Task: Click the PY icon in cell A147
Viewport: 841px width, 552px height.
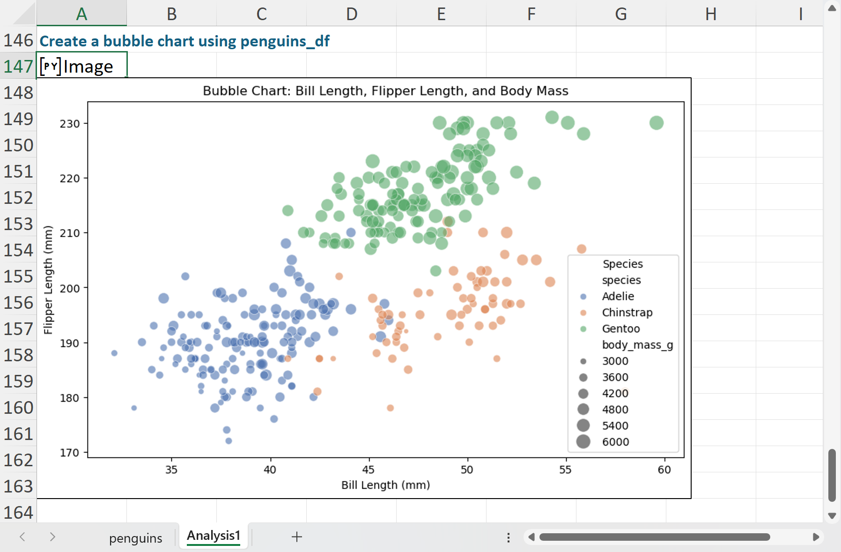Action: pyautogui.click(x=51, y=66)
